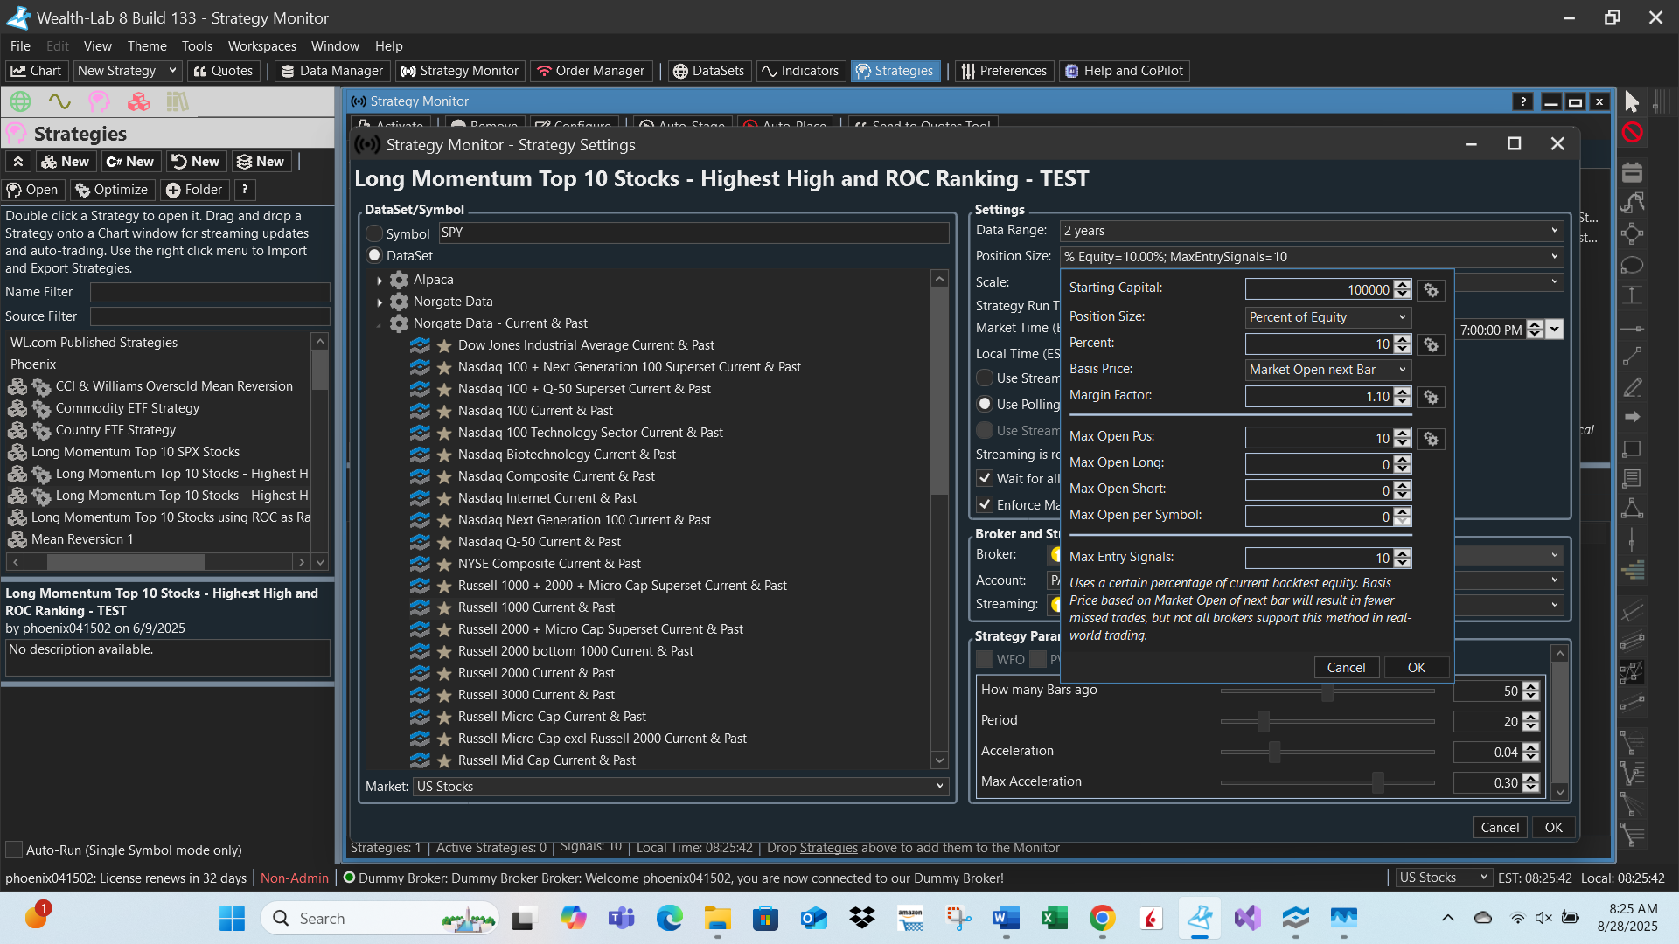Click the Symbol text field containing SPY
This screenshot has width=1679, height=944.
[693, 233]
